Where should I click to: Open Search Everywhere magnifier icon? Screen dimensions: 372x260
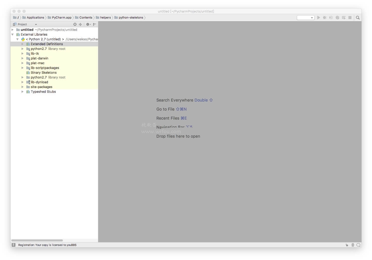click(x=358, y=18)
